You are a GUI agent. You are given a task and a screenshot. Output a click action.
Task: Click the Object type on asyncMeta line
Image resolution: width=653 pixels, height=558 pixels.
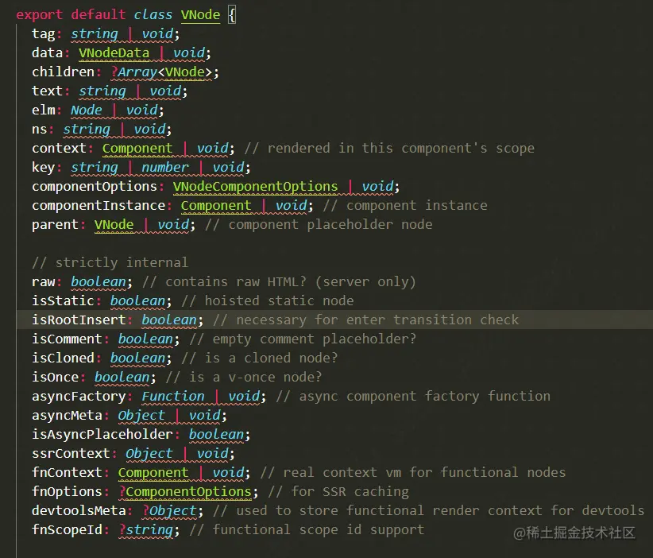click(x=141, y=416)
